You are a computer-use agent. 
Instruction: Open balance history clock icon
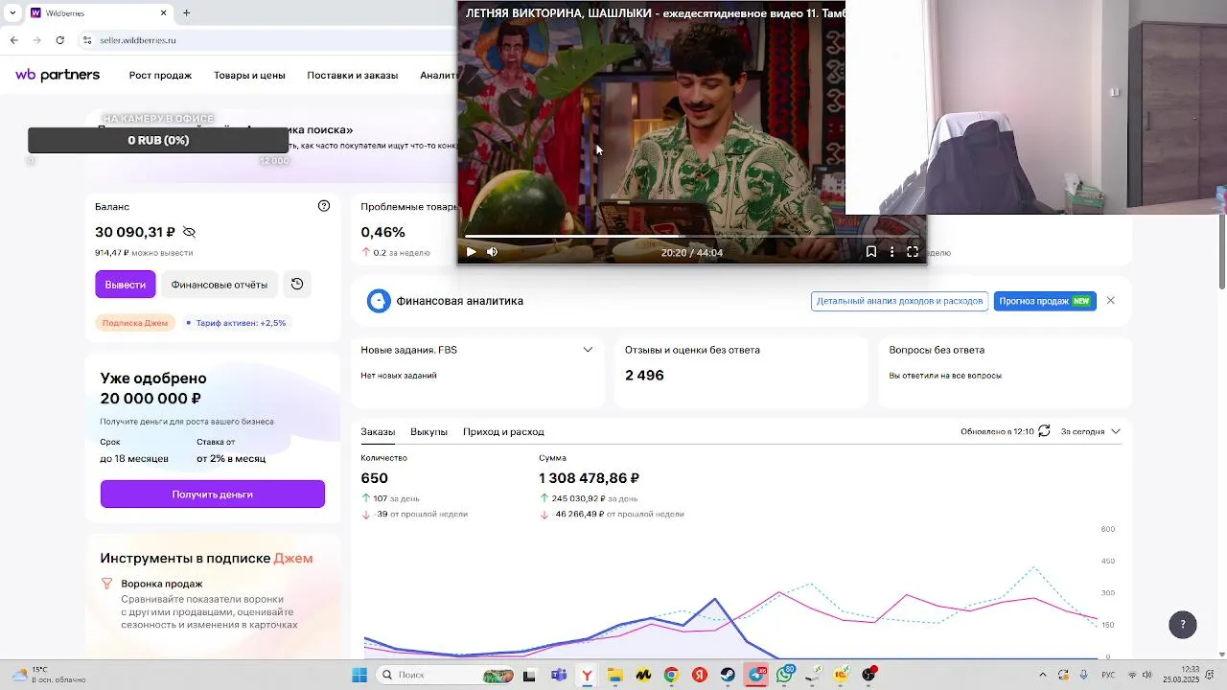click(297, 284)
